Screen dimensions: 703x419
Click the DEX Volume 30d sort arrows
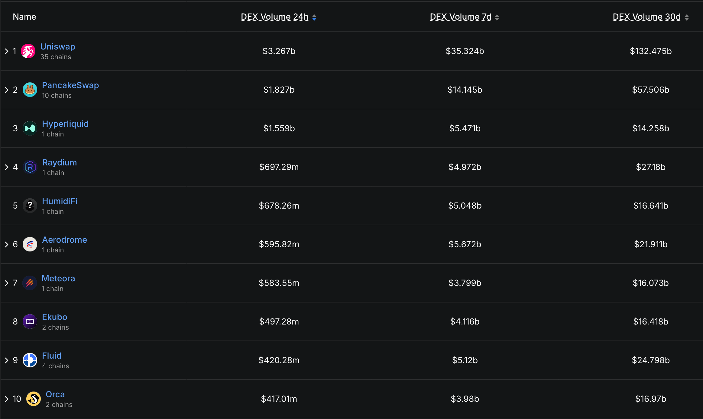(x=687, y=18)
